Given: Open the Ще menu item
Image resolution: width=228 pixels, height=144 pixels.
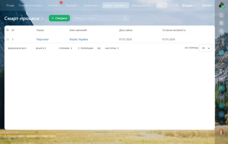Looking at the screenshot, I should (161, 5).
